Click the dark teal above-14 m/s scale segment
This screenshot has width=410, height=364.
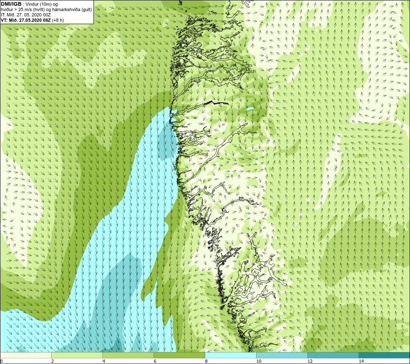pyautogui.click(x=385, y=355)
